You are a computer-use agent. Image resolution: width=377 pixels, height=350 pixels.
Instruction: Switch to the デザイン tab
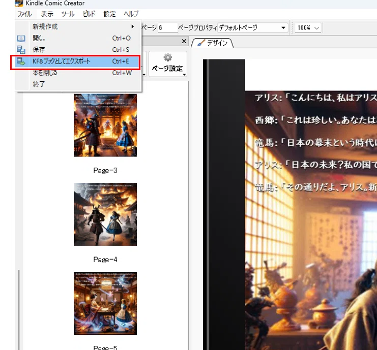pyautogui.click(x=212, y=43)
